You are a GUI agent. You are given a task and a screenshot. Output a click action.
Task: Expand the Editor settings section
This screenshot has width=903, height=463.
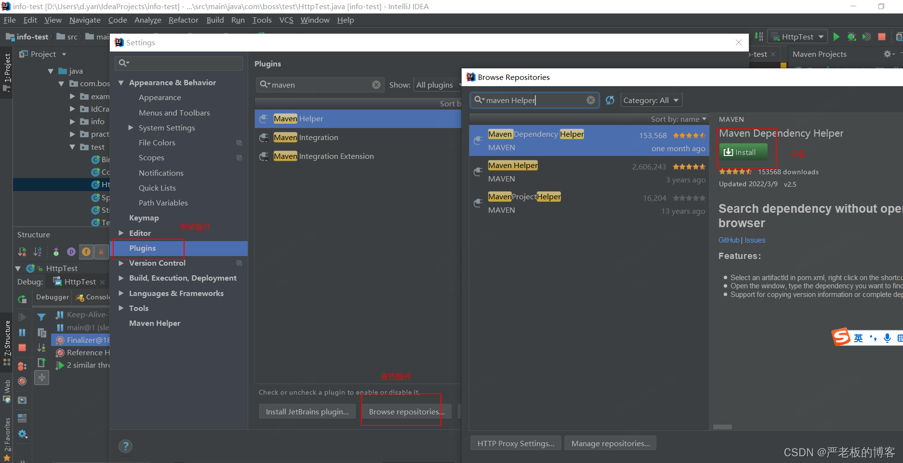pos(121,233)
